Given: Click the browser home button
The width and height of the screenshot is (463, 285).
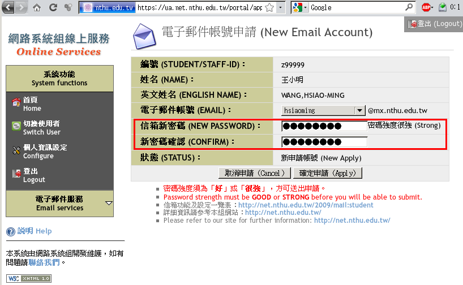Looking at the screenshot, I should (x=37, y=8).
